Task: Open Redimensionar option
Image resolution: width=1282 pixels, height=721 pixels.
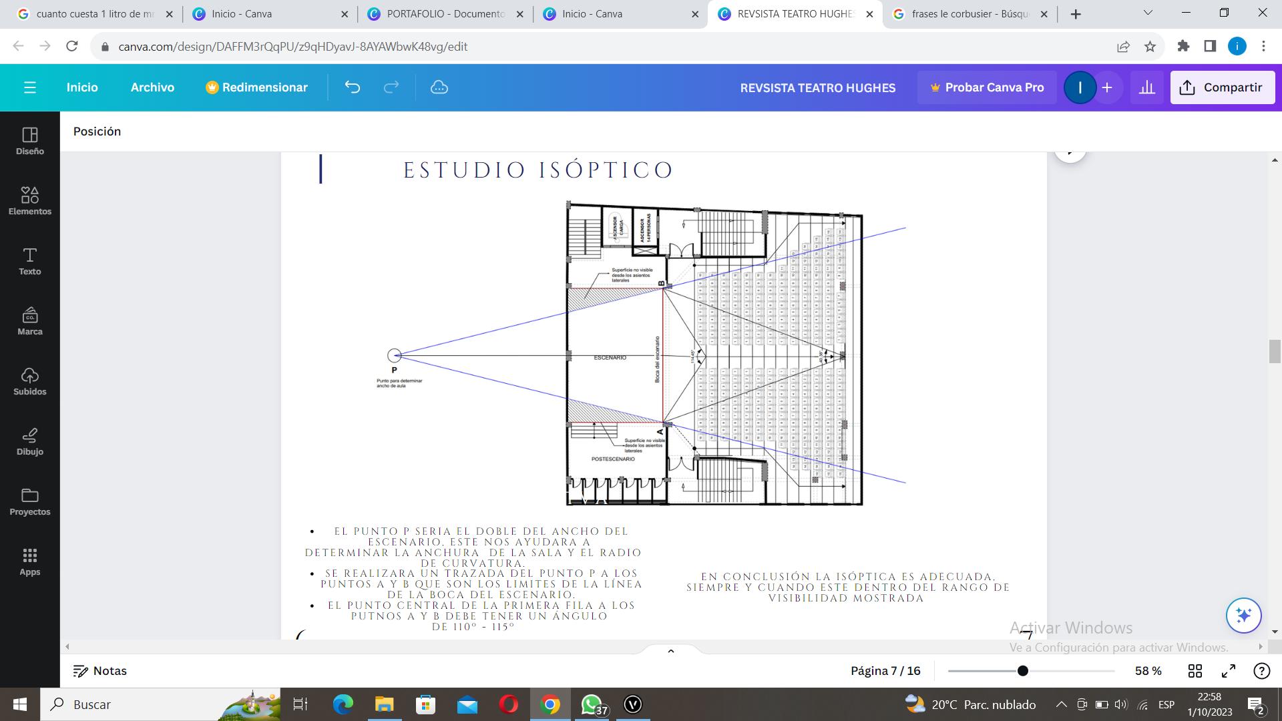Action: click(x=257, y=87)
